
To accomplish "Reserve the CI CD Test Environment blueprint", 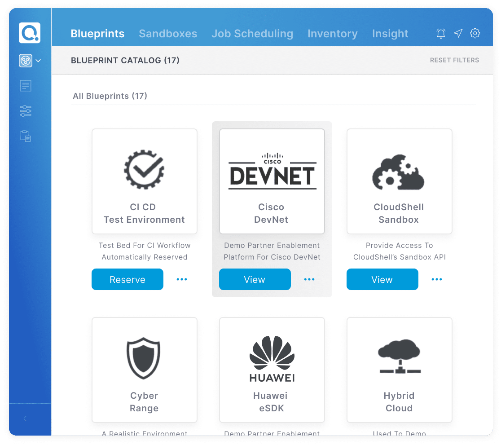I will (127, 279).
